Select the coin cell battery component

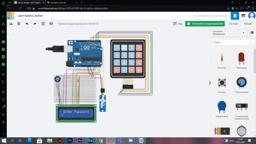point(242,131)
